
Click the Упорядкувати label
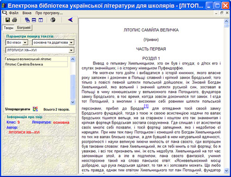[18, 109]
